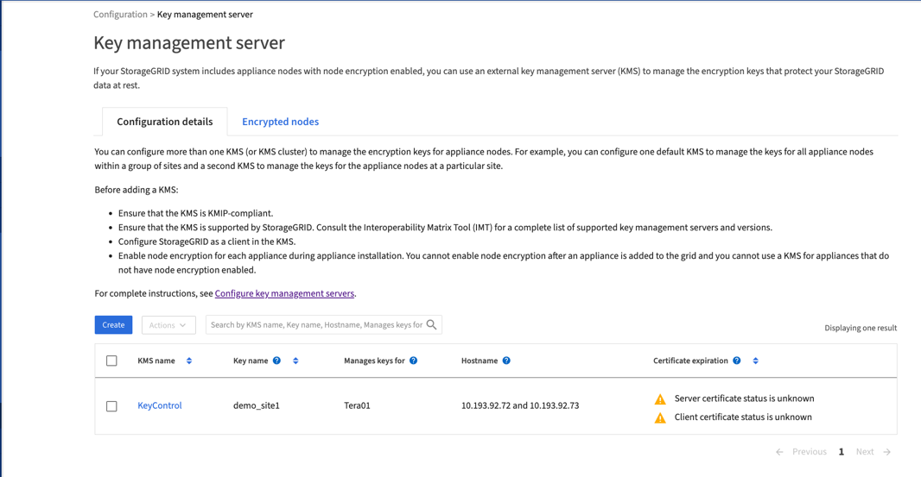This screenshot has width=921, height=477.
Task: Click the KMS search input field
Action: (x=316, y=325)
